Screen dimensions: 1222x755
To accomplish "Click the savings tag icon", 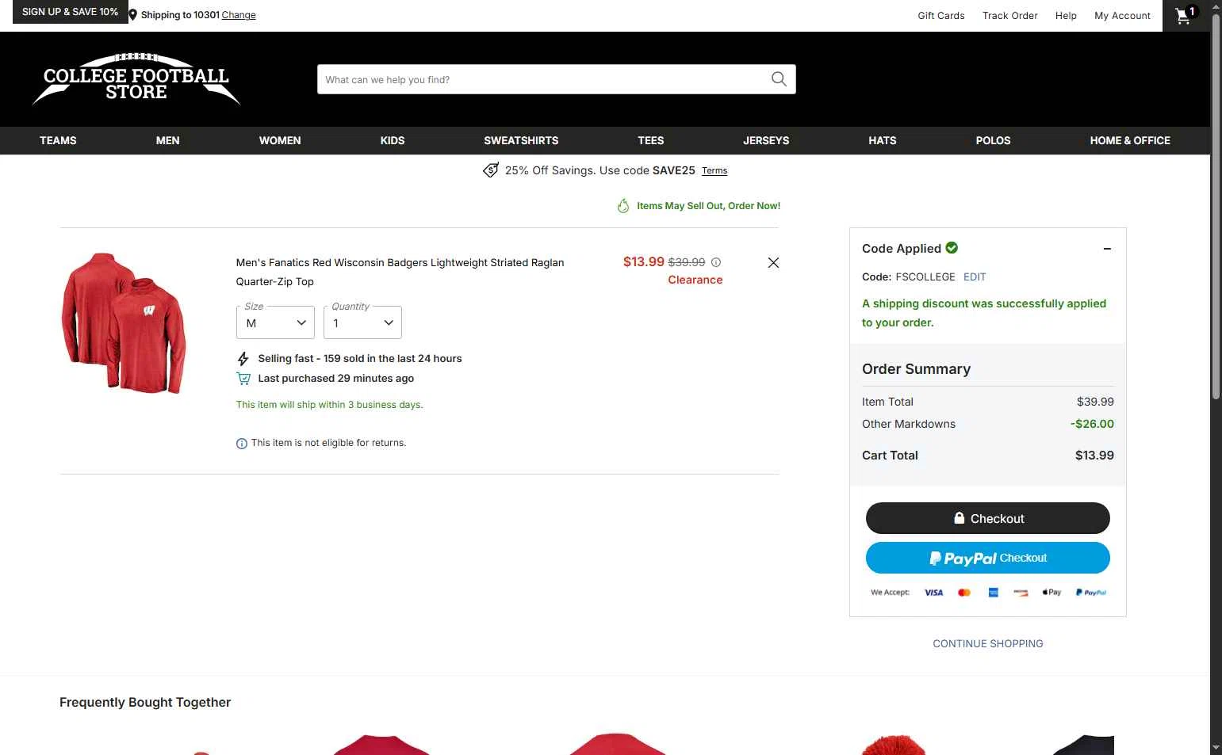I will pyautogui.click(x=491, y=170).
